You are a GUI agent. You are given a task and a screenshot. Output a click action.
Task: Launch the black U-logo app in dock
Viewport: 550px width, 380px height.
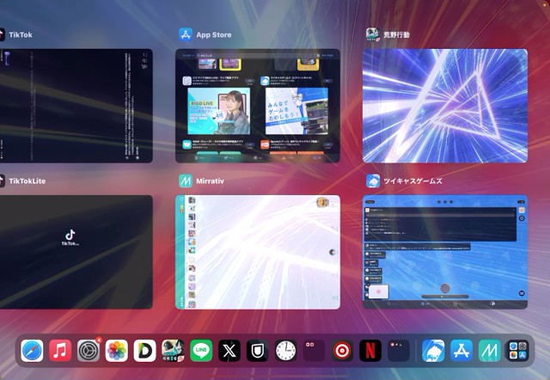point(258,351)
